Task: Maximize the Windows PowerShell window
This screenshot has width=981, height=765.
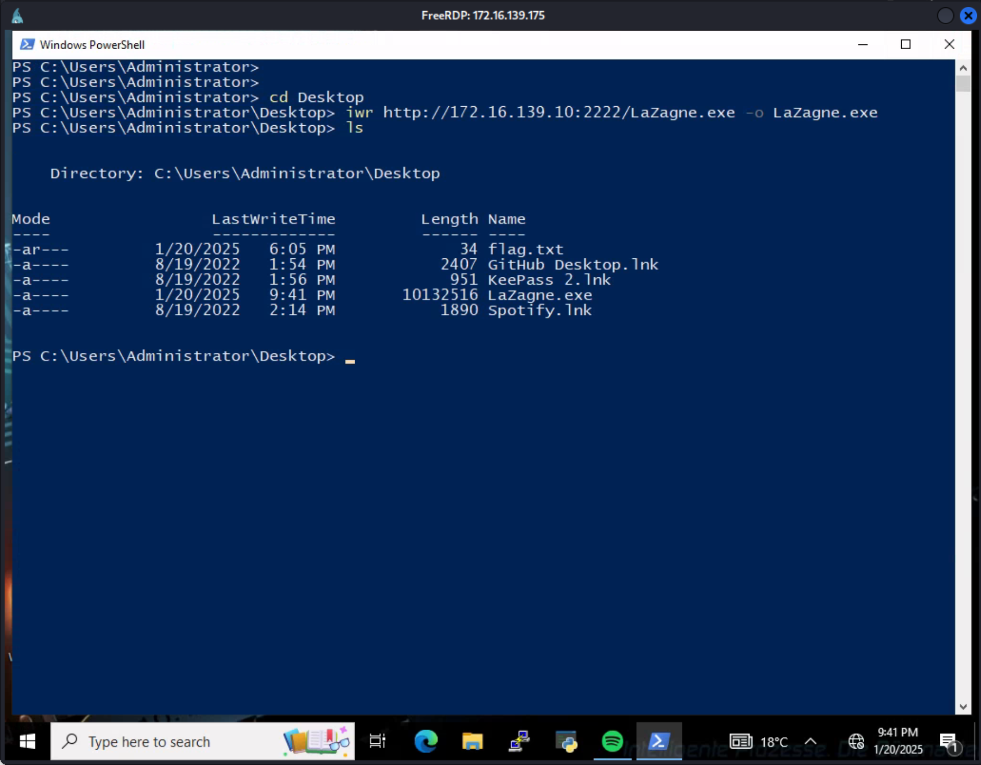Action: [x=905, y=44]
